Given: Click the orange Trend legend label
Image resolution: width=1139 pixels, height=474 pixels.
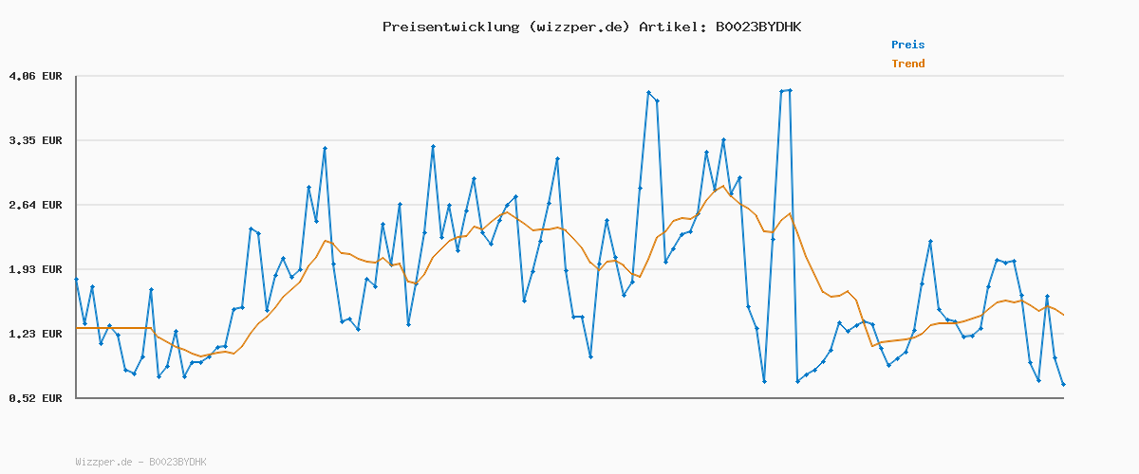Looking at the screenshot, I should (x=907, y=64).
